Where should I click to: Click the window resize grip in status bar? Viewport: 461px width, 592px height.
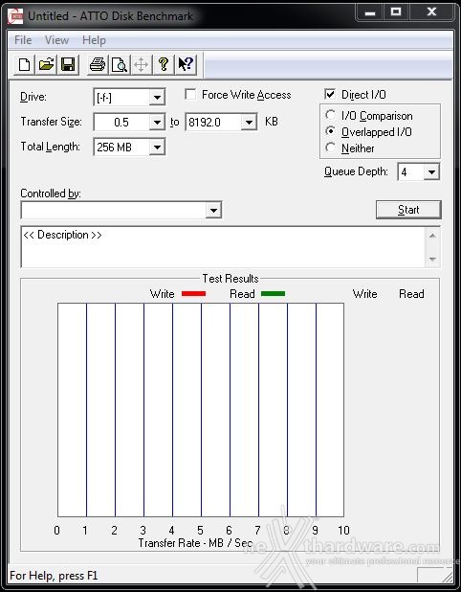448,576
